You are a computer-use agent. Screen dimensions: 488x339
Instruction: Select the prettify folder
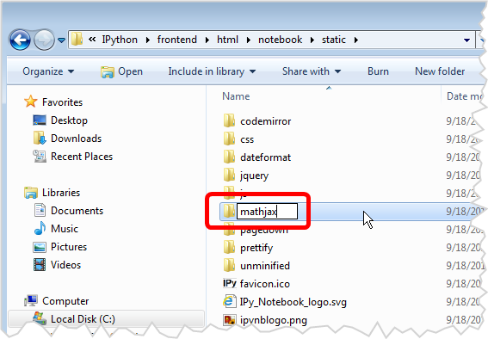pyautogui.click(x=256, y=248)
